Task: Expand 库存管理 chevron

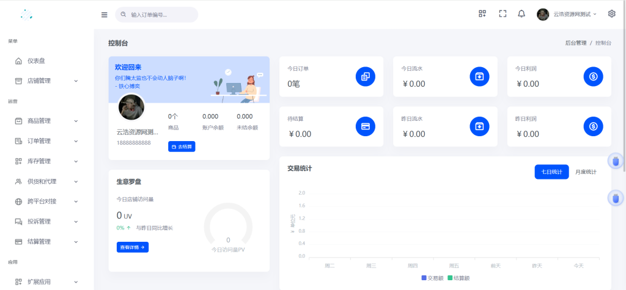Action: (x=76, y=161)
